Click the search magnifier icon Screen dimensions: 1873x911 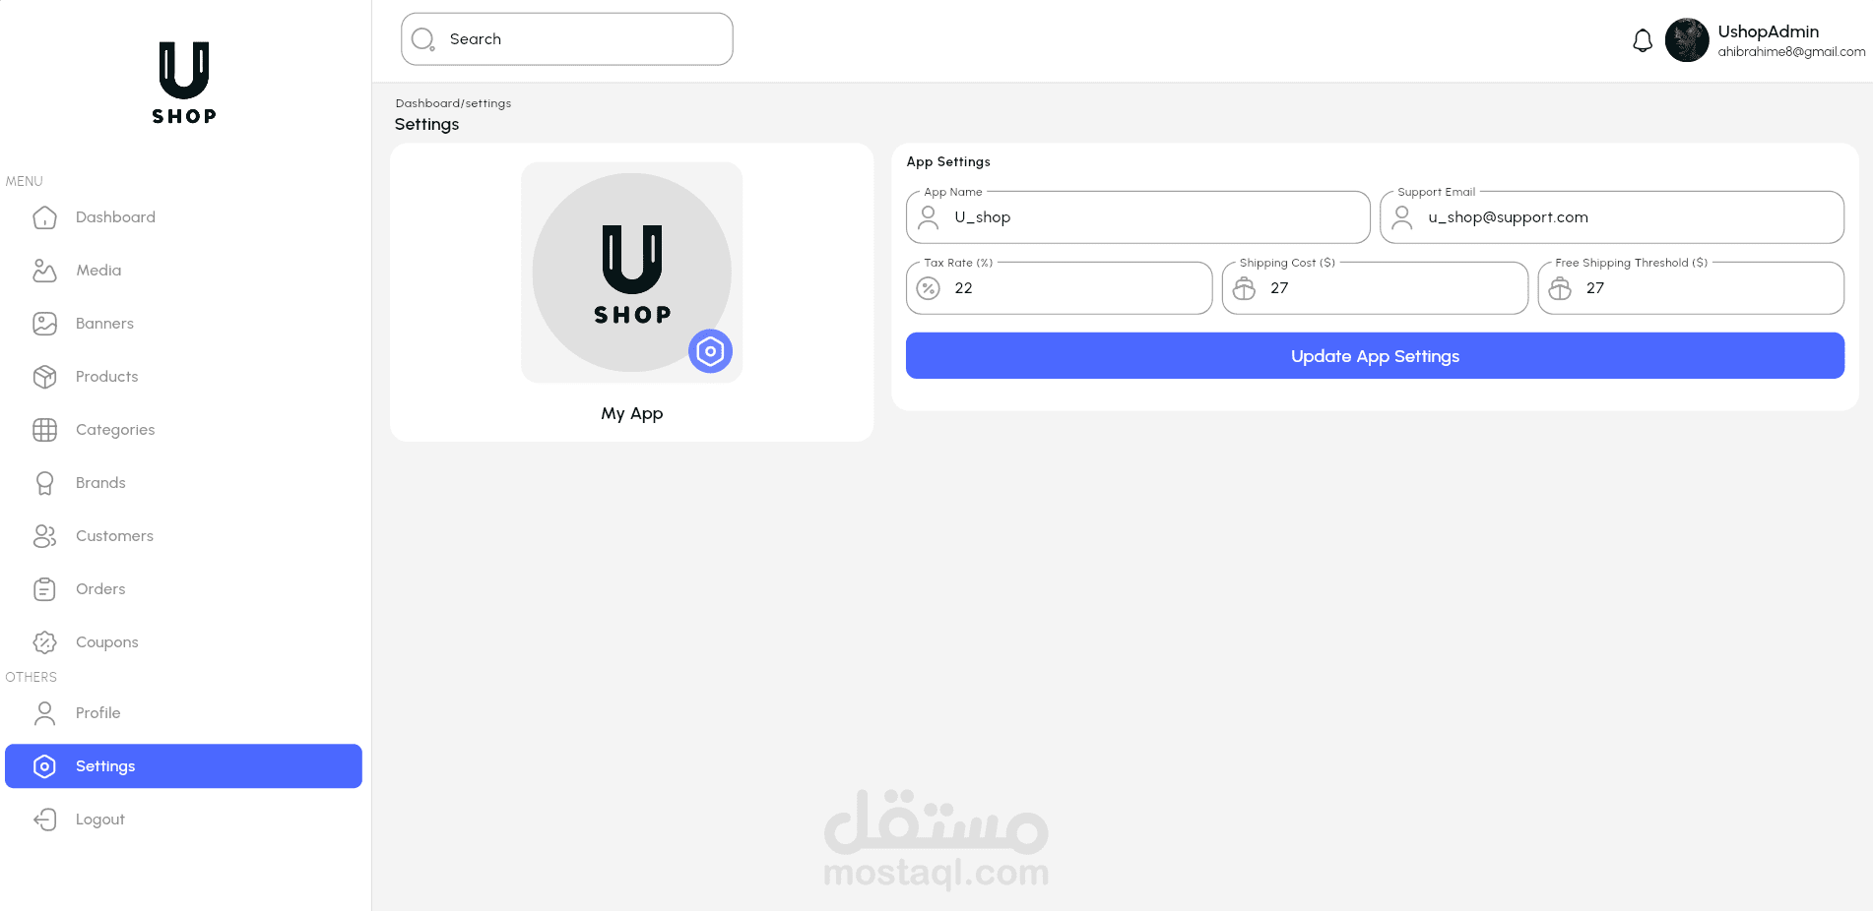(x=423, y=39)
